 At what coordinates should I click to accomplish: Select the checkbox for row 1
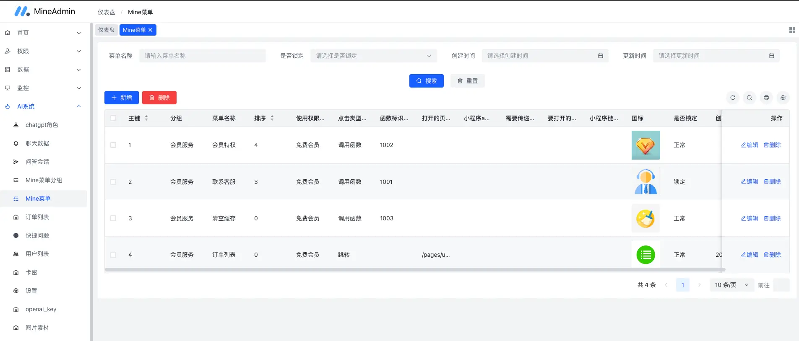click(x=113, y=145)
